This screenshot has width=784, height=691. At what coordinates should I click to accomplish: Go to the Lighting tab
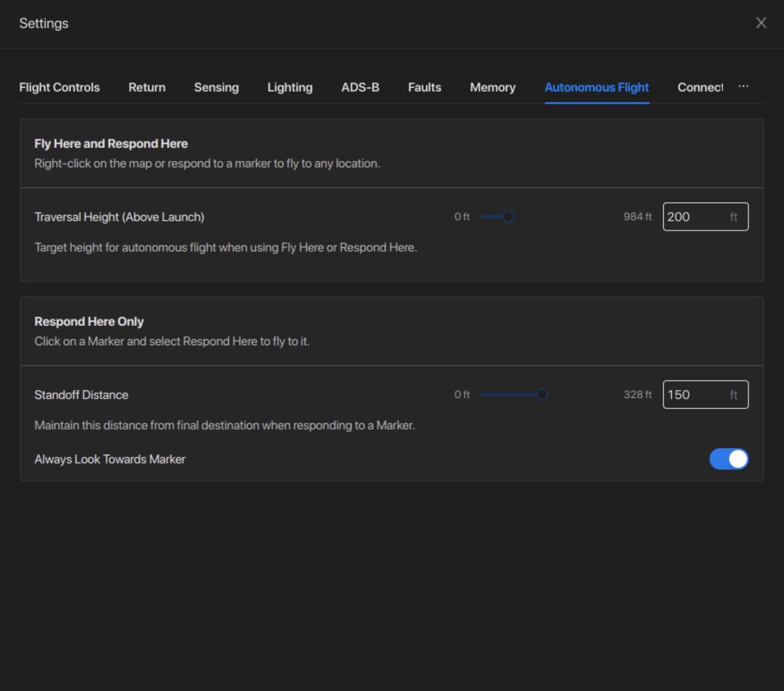click(x=290, y=87)
